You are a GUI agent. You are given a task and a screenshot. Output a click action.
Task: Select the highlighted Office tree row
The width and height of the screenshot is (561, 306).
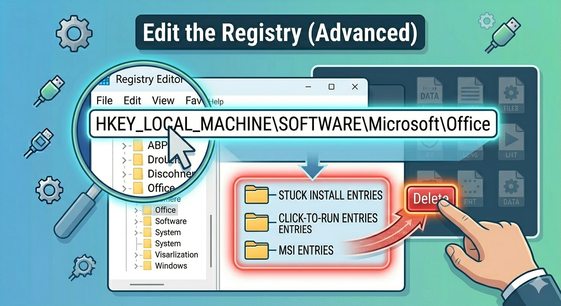pyautogui.click(x=159, y=210)
